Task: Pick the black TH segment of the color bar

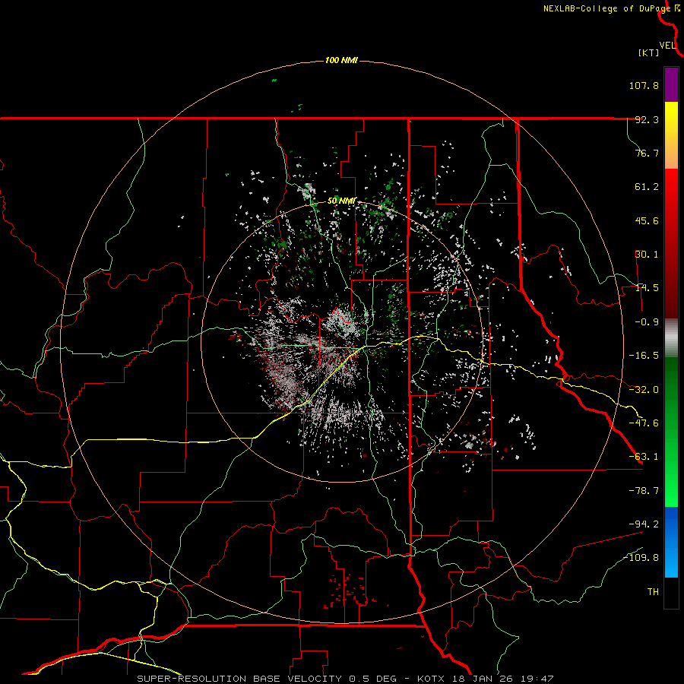Action: click(671, 593)
